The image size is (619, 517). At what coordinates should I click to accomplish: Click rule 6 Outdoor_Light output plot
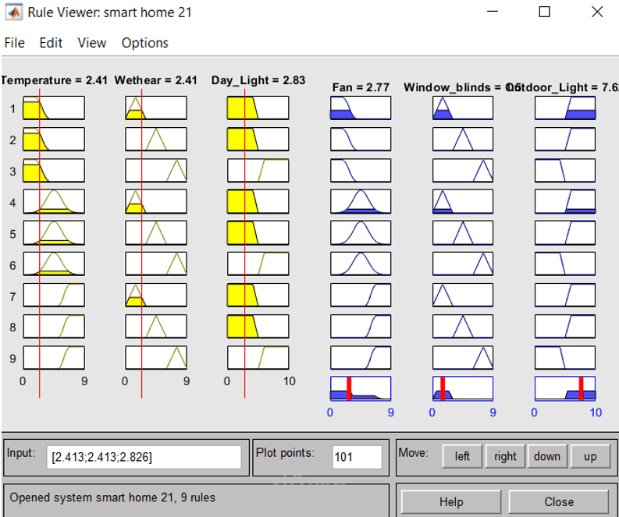click(x=565, y=264)
